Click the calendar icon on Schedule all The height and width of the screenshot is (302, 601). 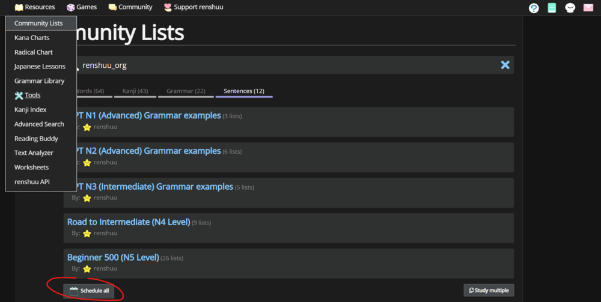coord(74,291)
